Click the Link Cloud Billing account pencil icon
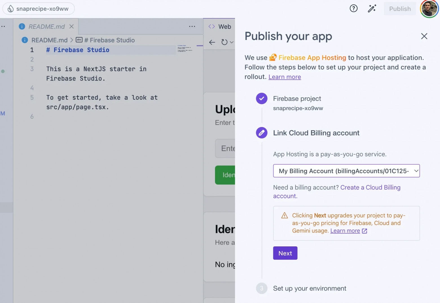This screenshot has width=440, height=303. pyautogui.click(x=261, y=133)
